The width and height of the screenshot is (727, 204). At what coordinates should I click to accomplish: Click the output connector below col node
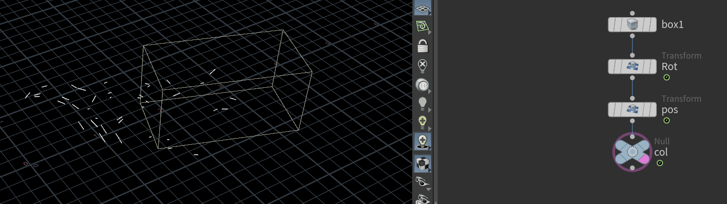tap(632, 168)
